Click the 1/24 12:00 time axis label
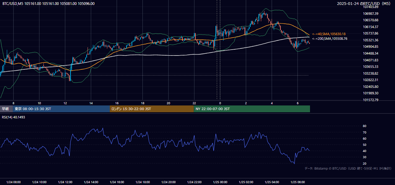Viewport: 395px width, 185px height. 65,182
